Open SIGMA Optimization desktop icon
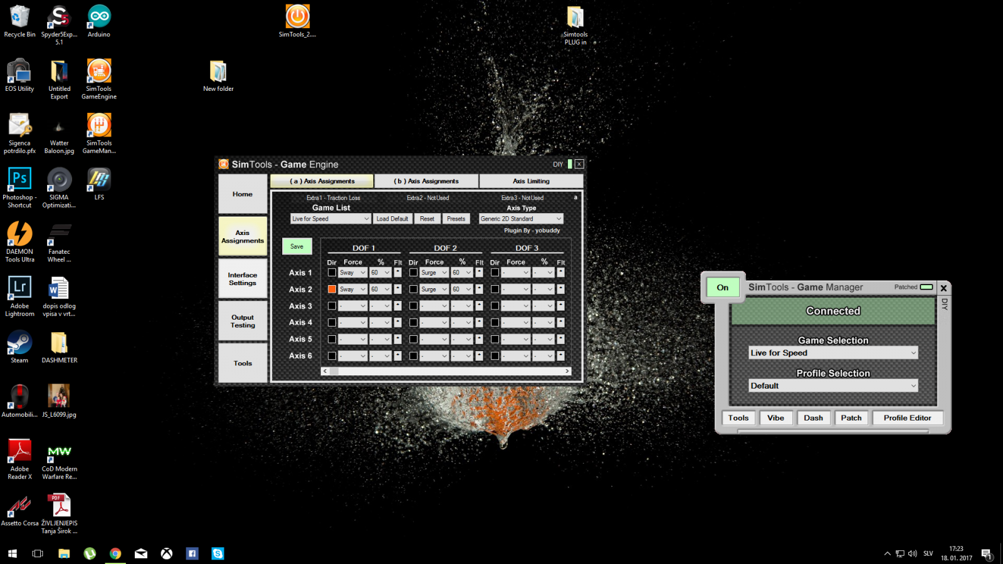Screen dimensions: 1003x564 (60, 188)
